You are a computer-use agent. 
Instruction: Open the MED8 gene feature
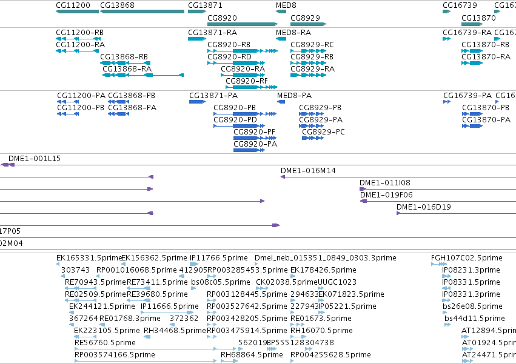(x=281, y=12)
